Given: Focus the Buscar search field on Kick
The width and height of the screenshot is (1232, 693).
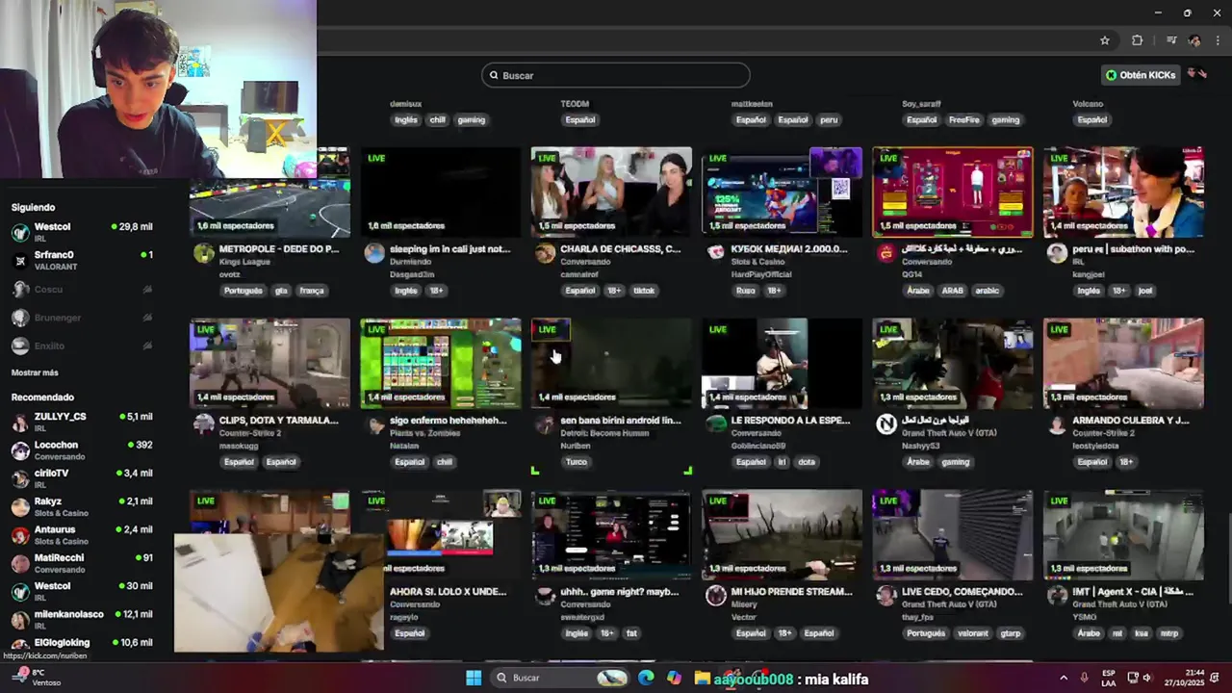Looking at the screenshot, I should (x=615, y=75).
